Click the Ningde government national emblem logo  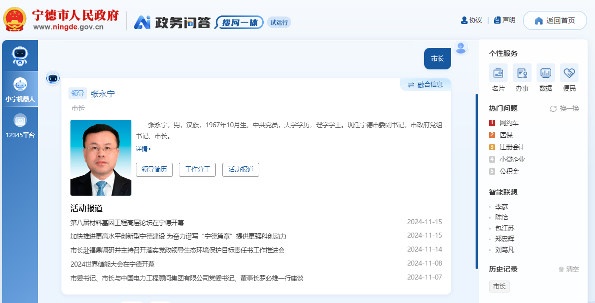(x=14, y=19)
